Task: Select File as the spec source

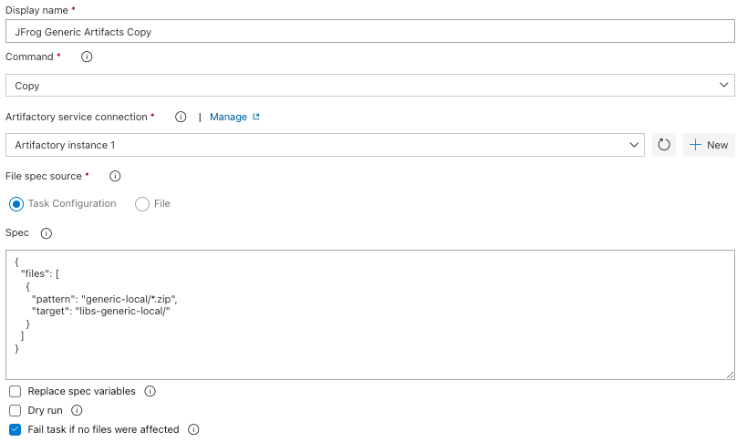Action: (x=142, y=204)
